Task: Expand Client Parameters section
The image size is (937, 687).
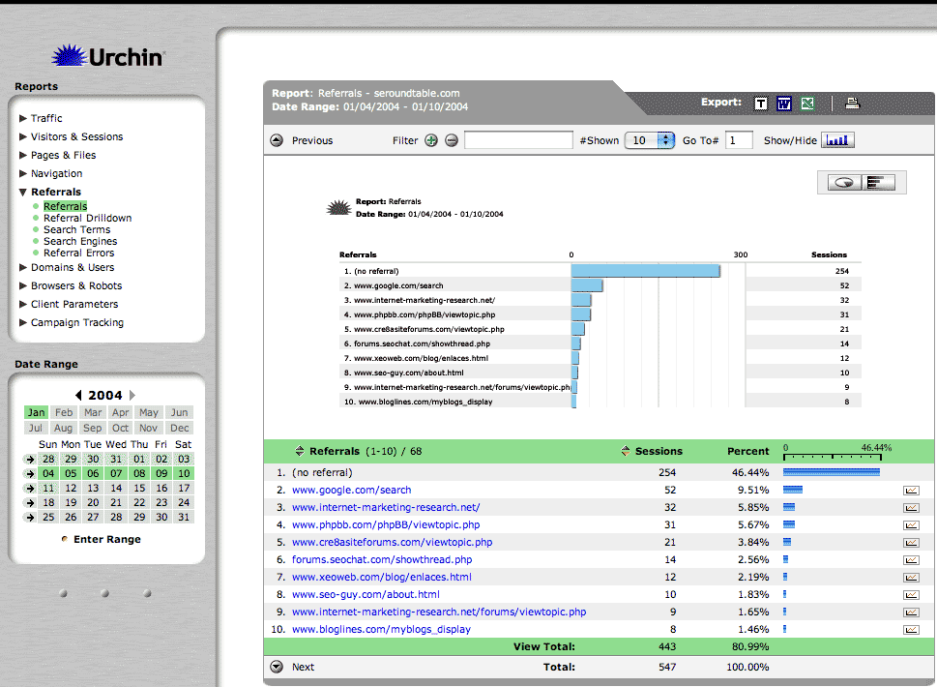Action: [x=23, y=304]
